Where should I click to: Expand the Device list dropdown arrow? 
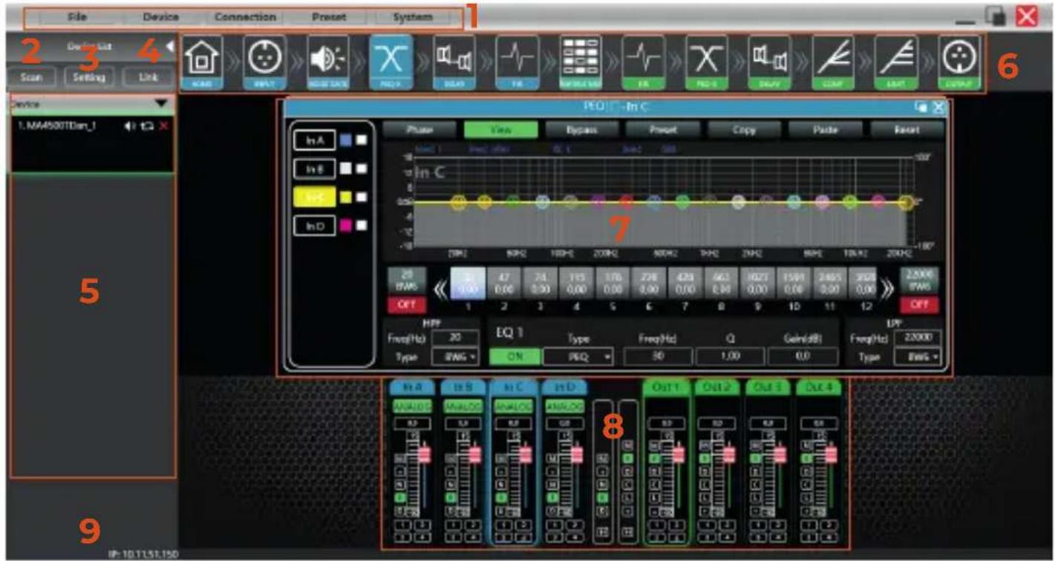[161, 104]
